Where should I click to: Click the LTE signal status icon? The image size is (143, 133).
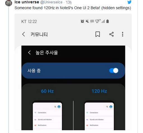coord(98,21)
